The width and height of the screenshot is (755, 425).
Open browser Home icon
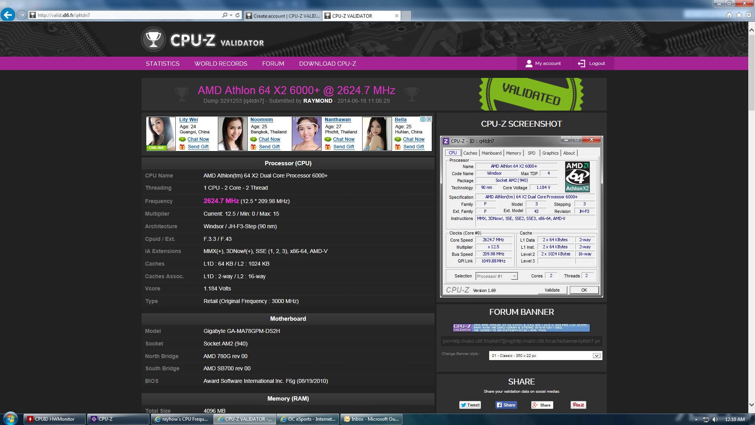(729, 15)
